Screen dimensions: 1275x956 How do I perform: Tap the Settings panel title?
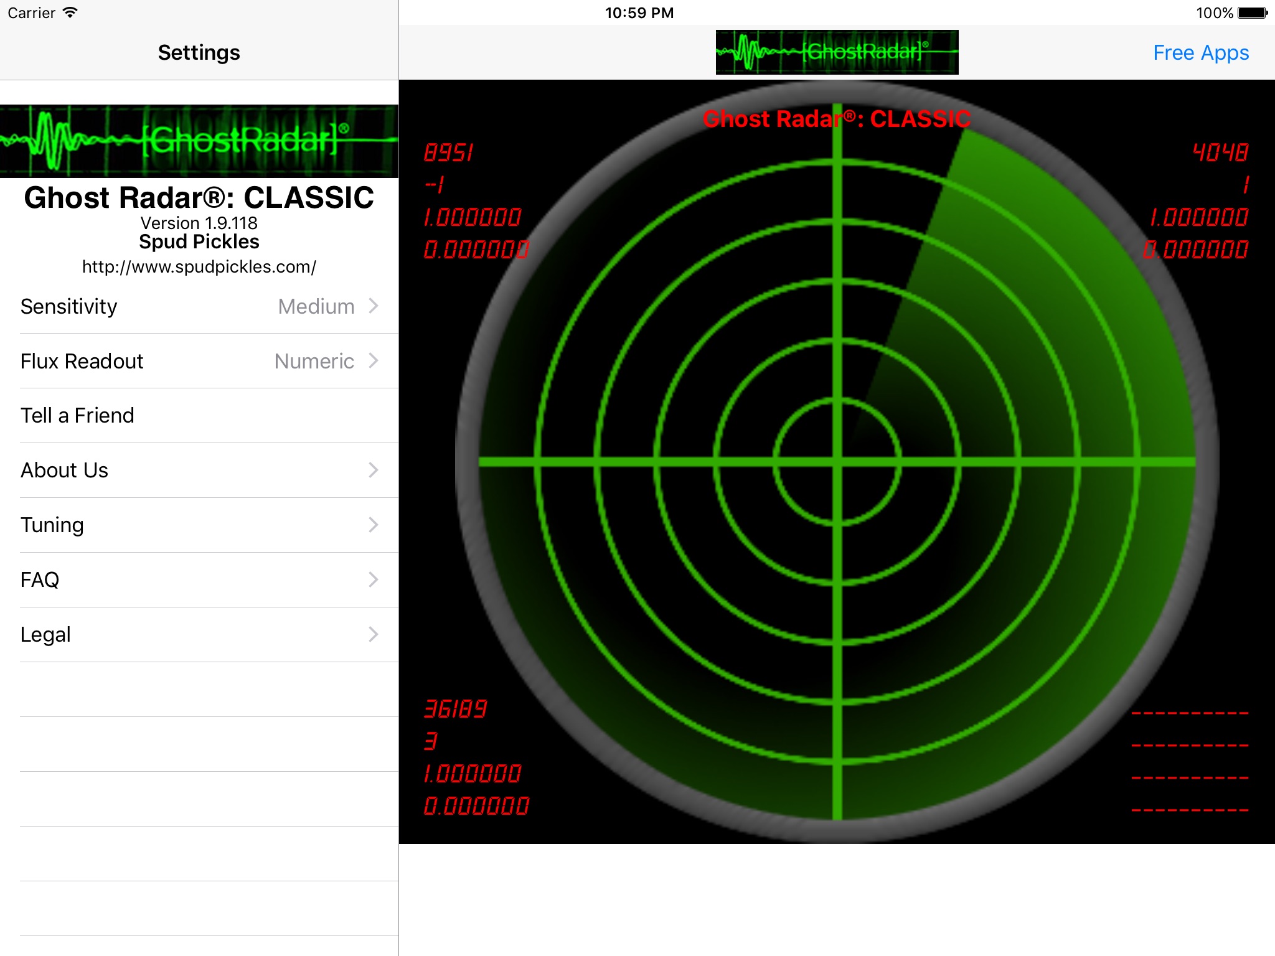(199, 53)
